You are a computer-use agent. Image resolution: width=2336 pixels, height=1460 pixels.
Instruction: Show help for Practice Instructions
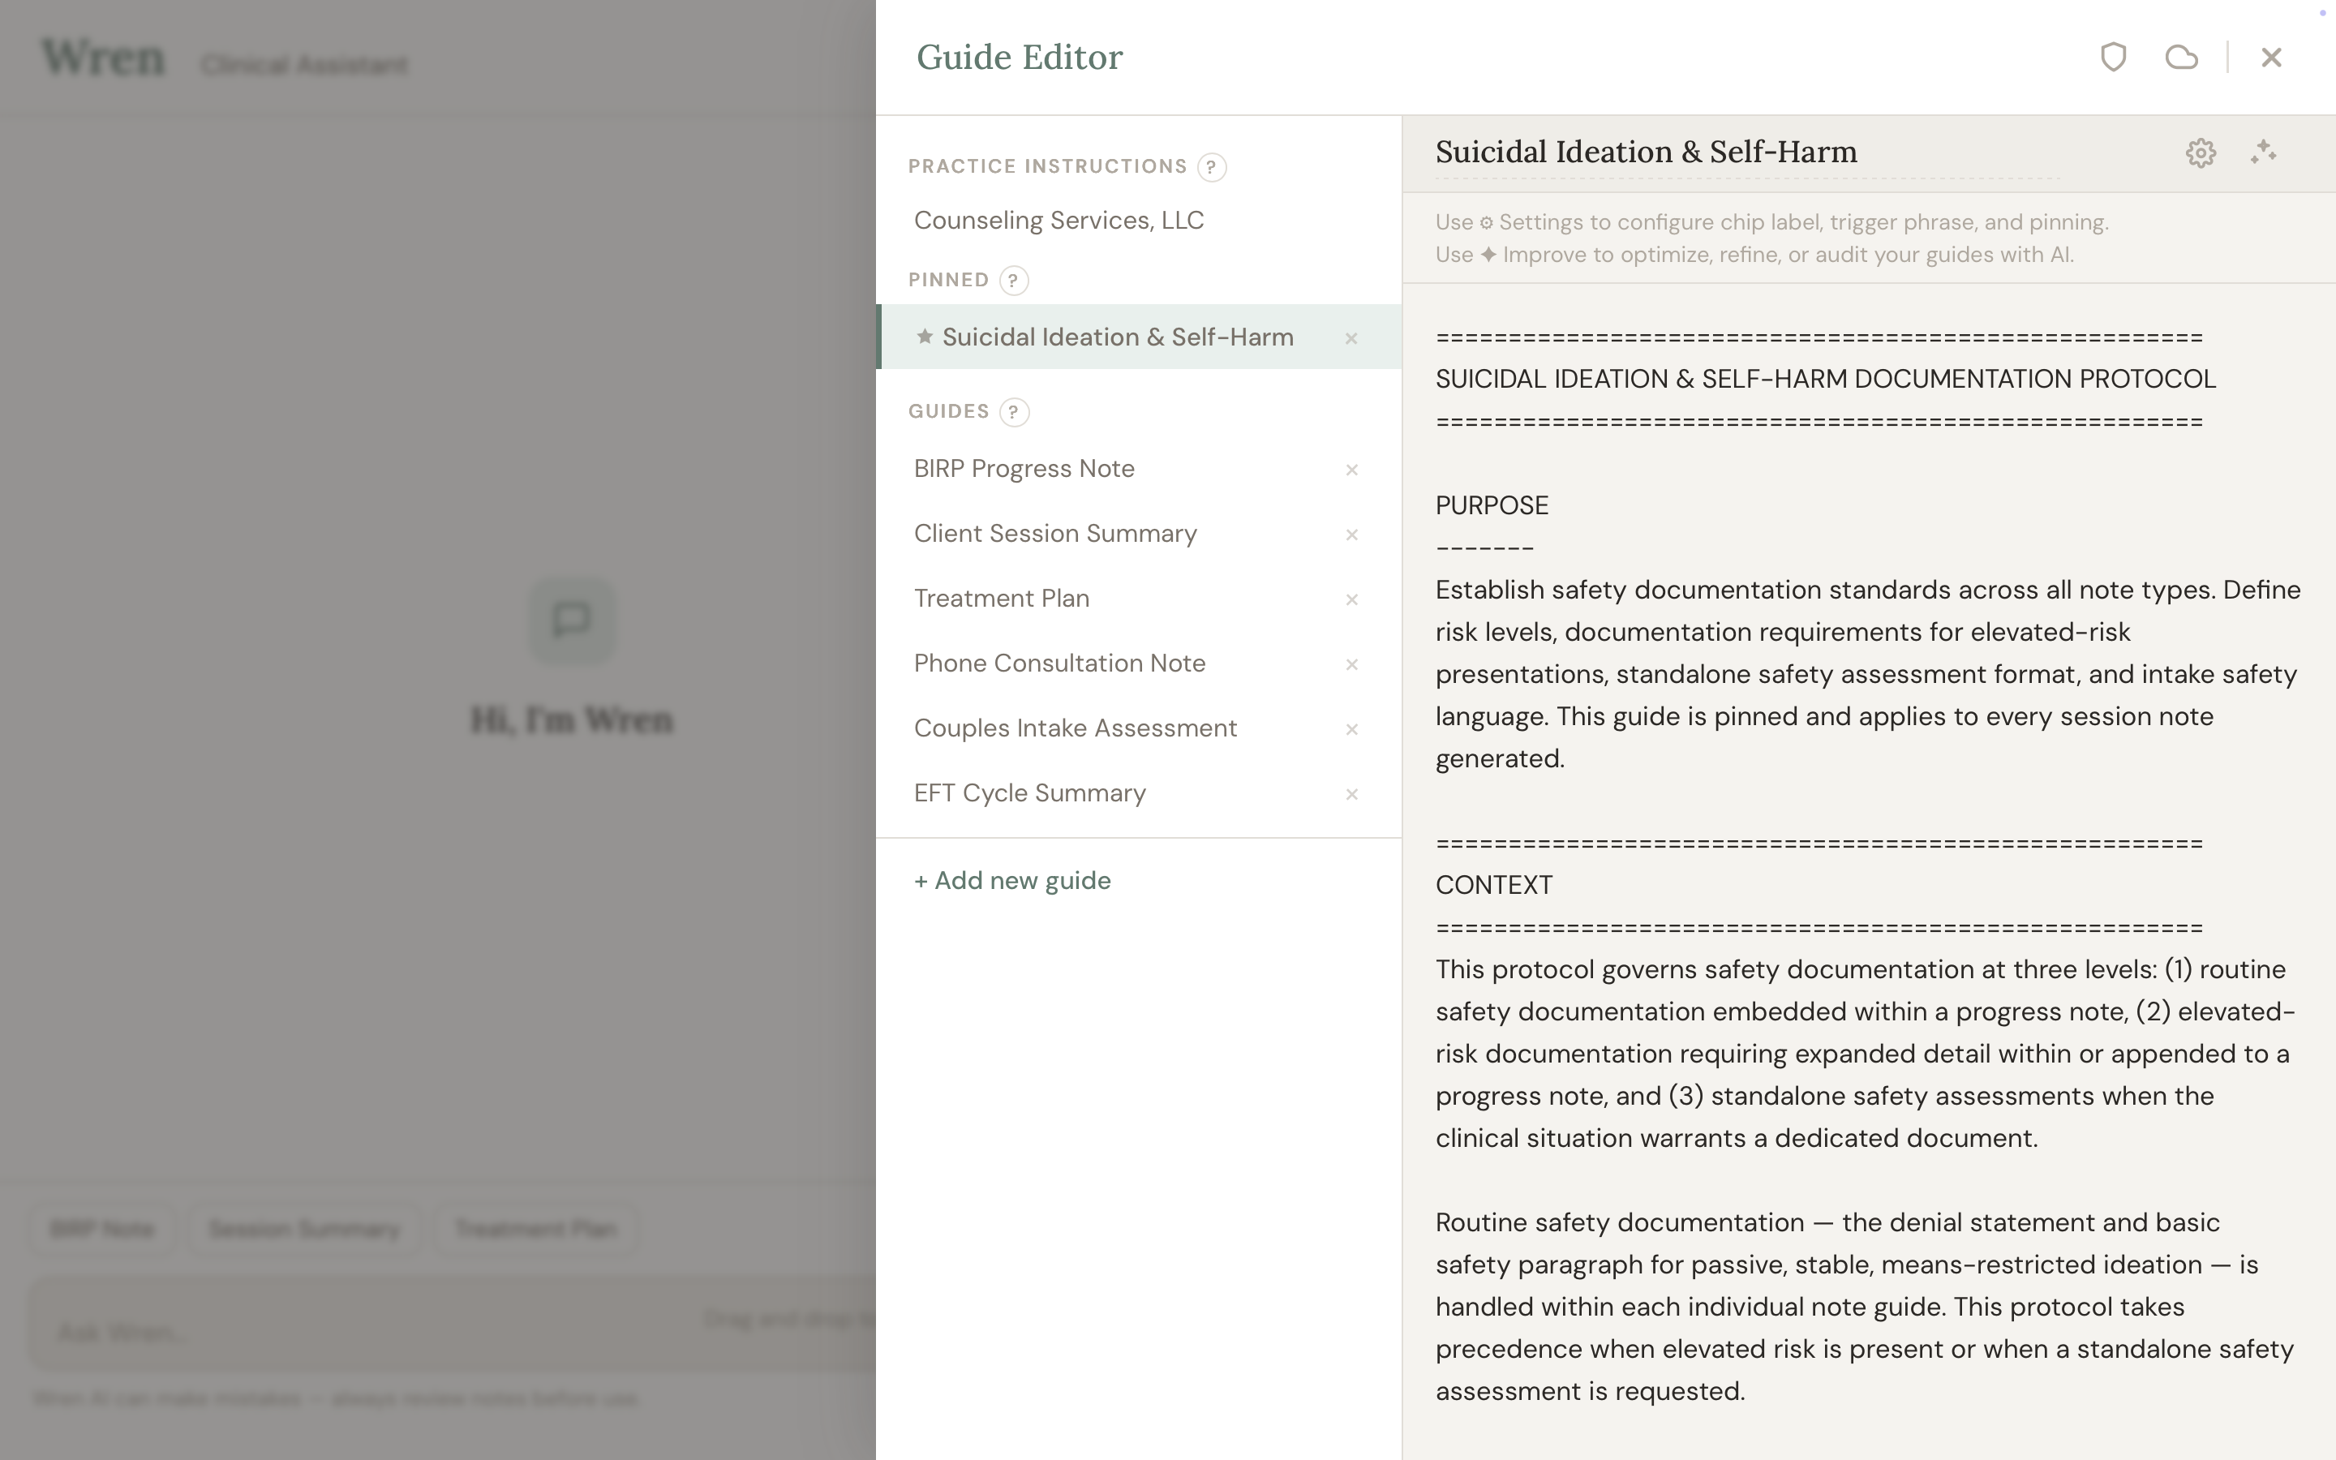[x=1212, y=167]
